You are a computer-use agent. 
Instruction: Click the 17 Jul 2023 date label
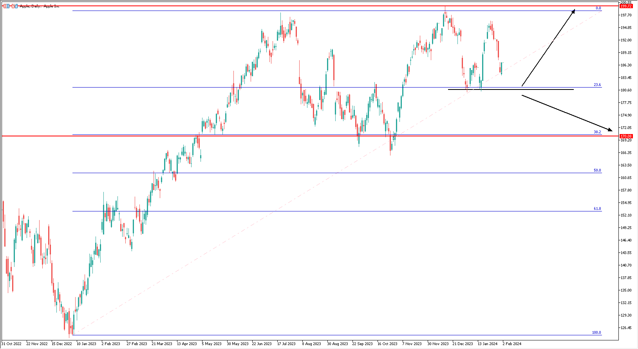(286, 344)
